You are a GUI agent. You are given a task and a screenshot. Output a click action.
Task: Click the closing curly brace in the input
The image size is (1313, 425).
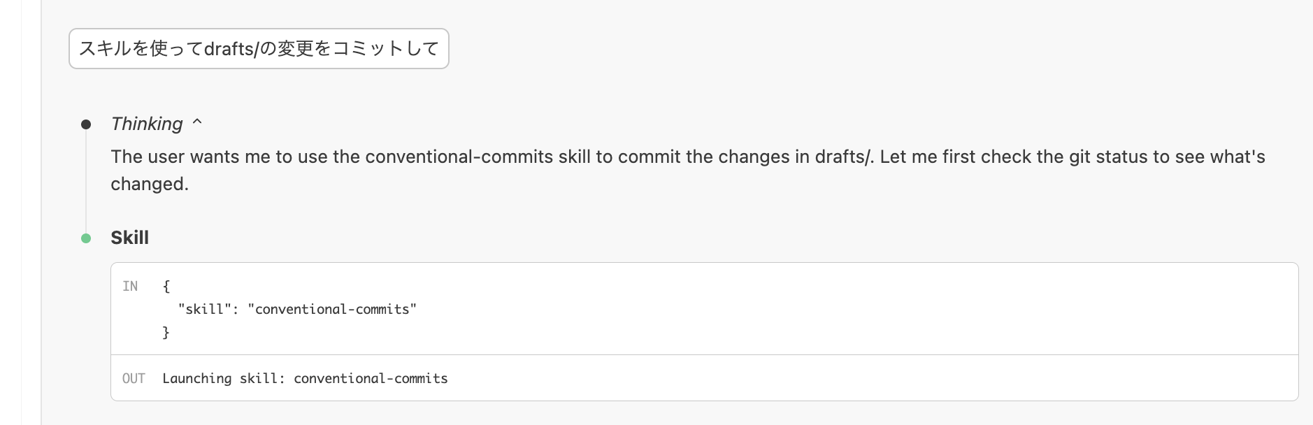point(166,332)
